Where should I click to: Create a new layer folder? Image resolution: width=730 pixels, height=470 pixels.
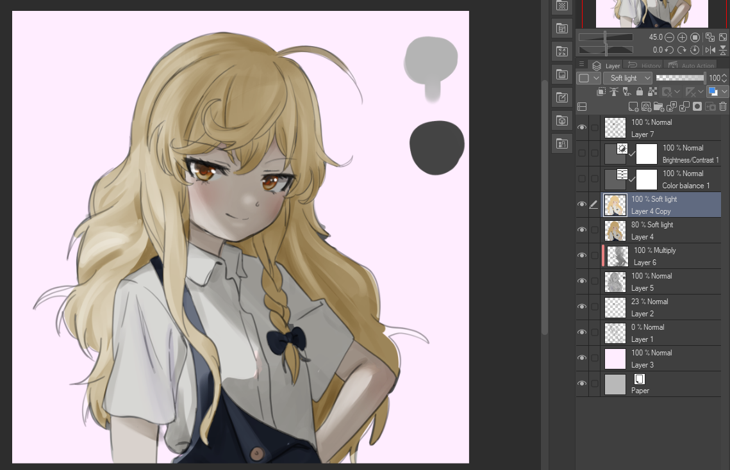[659, 107]
